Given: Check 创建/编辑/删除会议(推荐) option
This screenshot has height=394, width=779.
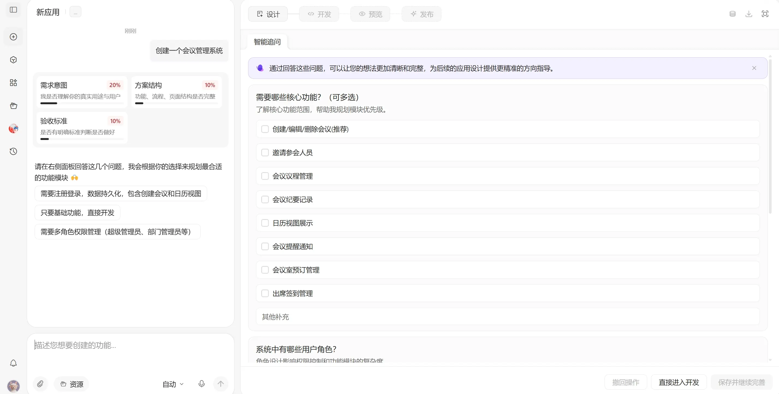Looking at the screenshot, I should point(265,129).
